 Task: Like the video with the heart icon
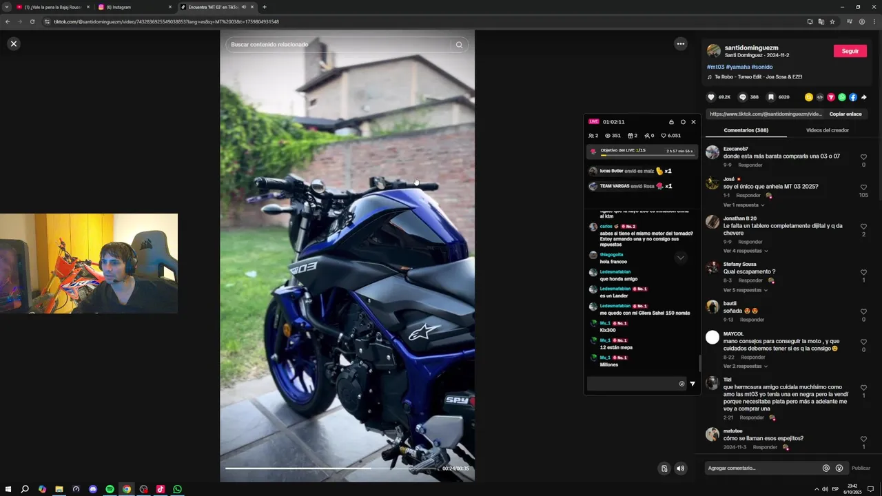point(711,97)
